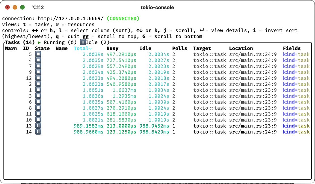Viewport: 315px width, 184px height.
Task: Click total time 2.0039s for task 5
Action: click(93, 54)
